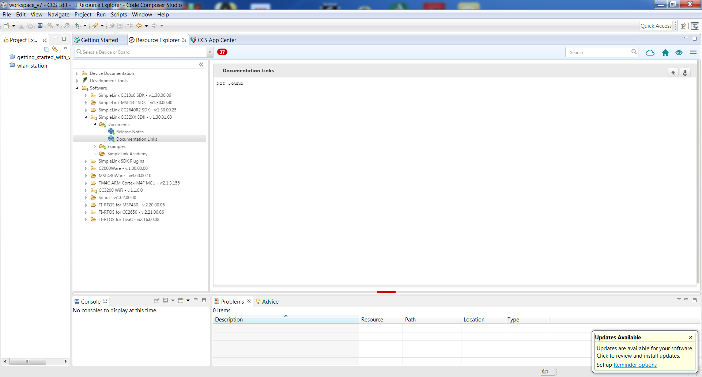Collapse the resource tree side panel
702x377 pixels.
pos(201,64)
